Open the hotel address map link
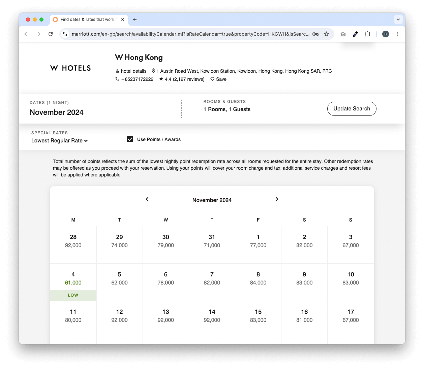The width and height of the screenshot is (424, 369). coord(242,71)
